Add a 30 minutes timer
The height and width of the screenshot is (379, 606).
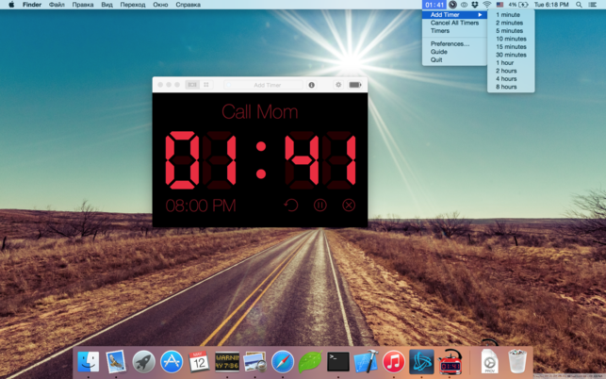tap(511, 55)
